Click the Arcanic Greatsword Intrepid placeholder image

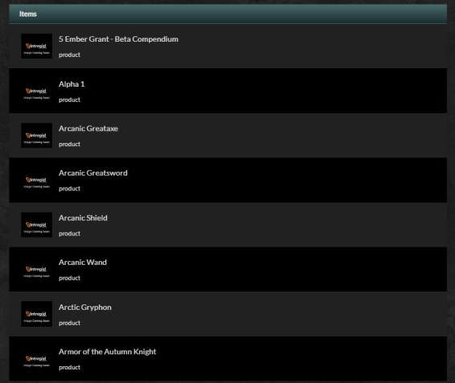coord(36,180)
